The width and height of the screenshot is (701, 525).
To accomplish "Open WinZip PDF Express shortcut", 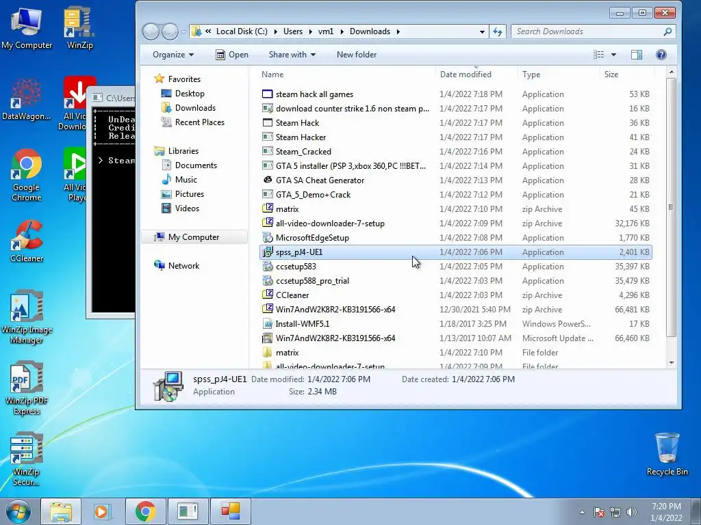I will click(x=27, y=388).
